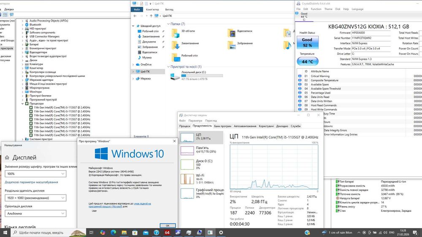Open the scale 100% dropdown in Display settings
Image resolution: width=422 pixels, height=237 pixels.
click(x=35, y=174)
